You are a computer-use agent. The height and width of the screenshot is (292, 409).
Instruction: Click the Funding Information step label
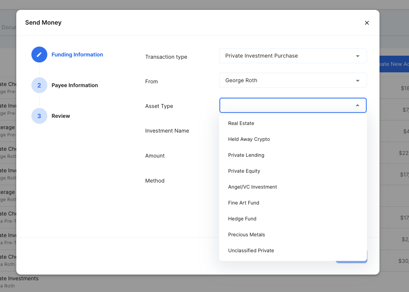tap(77, 55)
